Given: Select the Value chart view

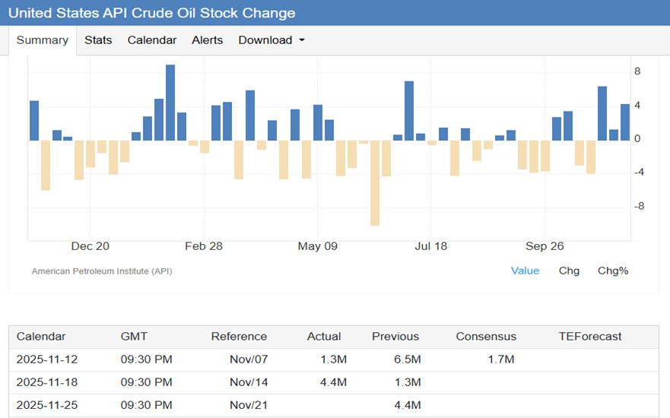Looking at the screenshot, I should point(525,271).
